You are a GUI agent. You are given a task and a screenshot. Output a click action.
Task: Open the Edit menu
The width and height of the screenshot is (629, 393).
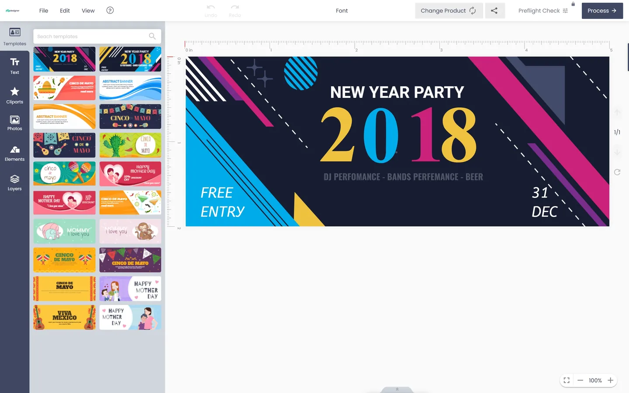tap(65, 10)
